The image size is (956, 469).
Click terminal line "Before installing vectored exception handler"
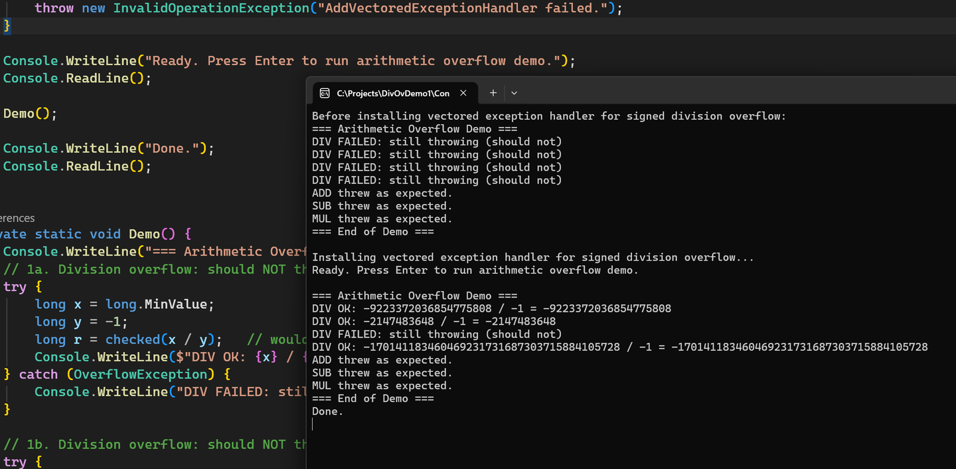(x=548, y=116)
